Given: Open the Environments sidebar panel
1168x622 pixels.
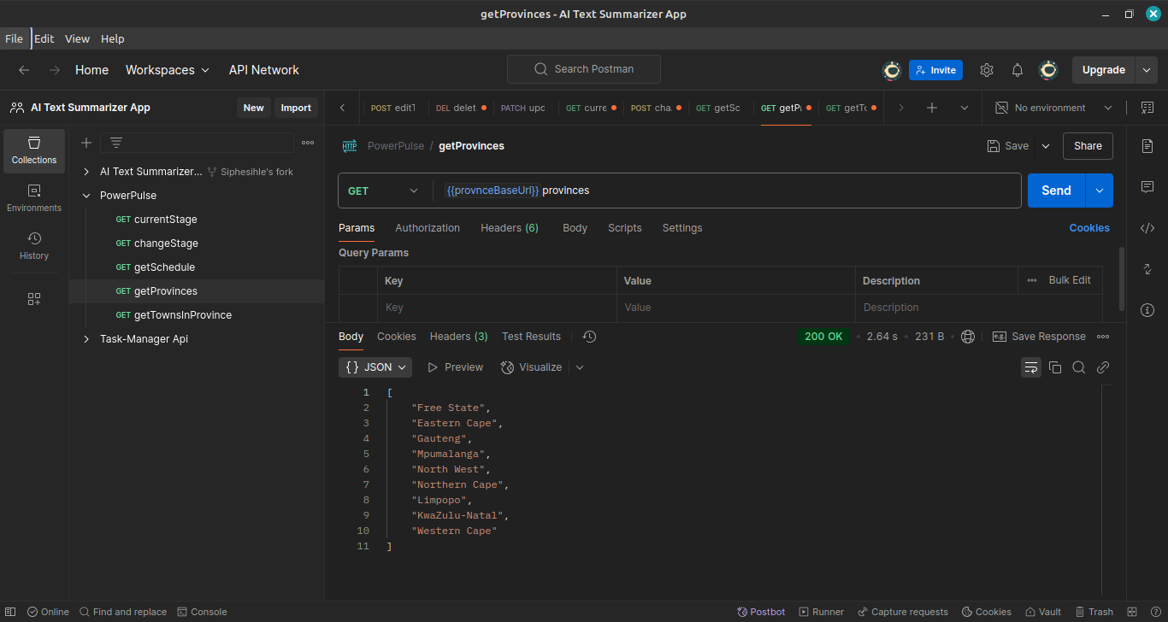Looking at the screenshot, I should (34, 198).
